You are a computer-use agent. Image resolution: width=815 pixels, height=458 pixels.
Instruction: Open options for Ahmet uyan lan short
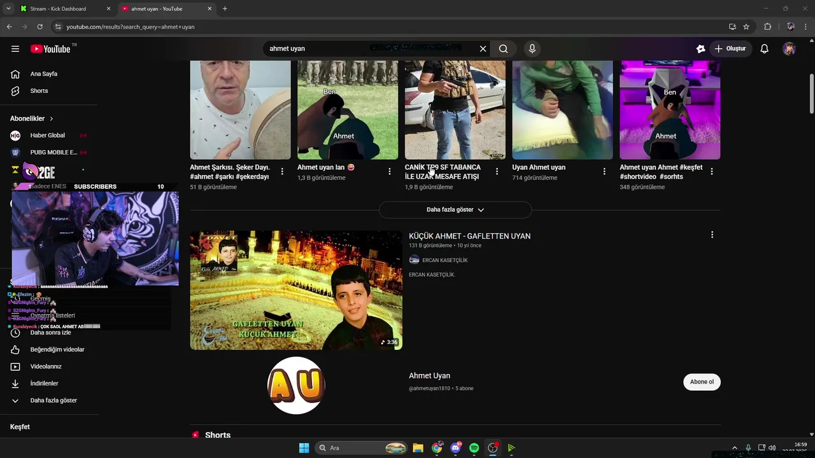tap(390, 172)
